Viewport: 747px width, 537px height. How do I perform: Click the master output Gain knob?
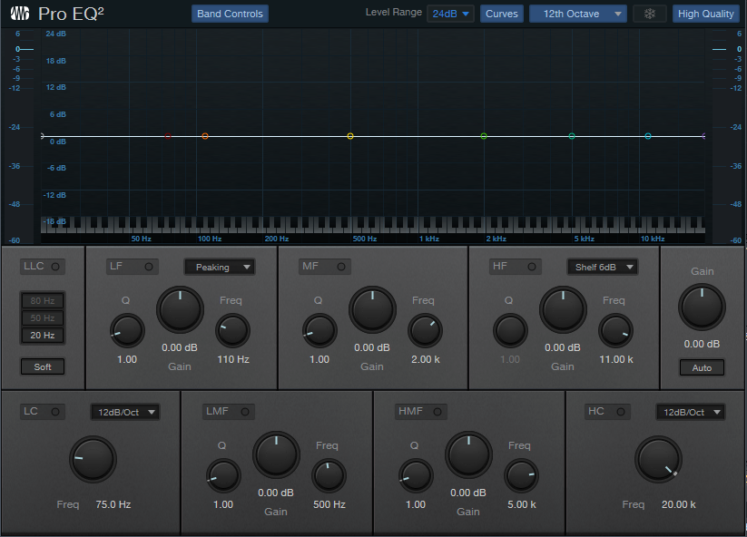pos(702,308)
